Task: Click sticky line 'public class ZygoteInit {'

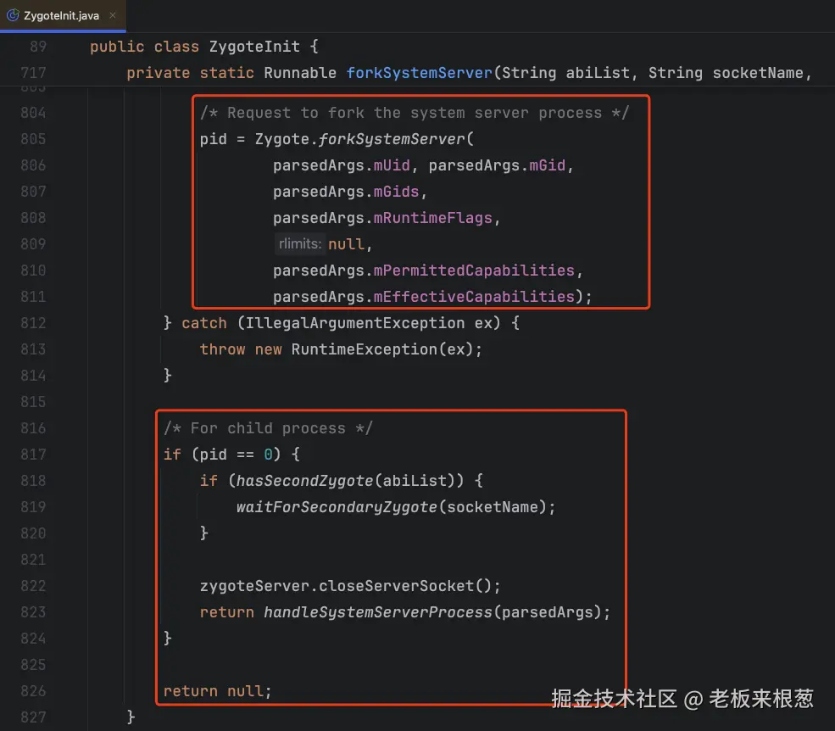Action: [x=204, y=47]
